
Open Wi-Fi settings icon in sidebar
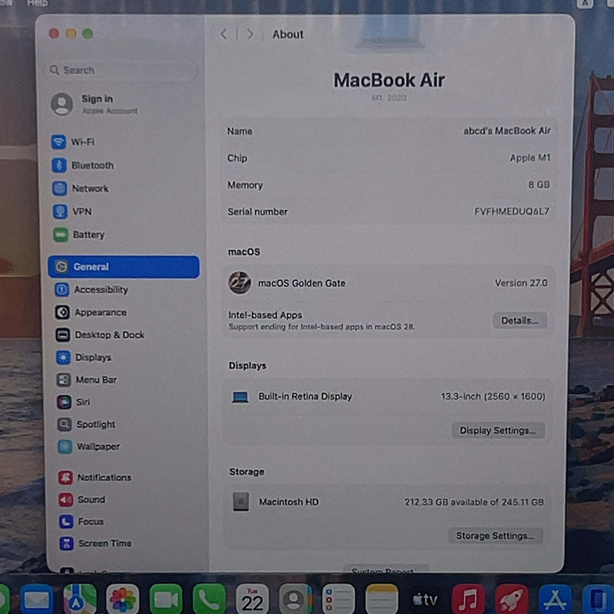59,142
